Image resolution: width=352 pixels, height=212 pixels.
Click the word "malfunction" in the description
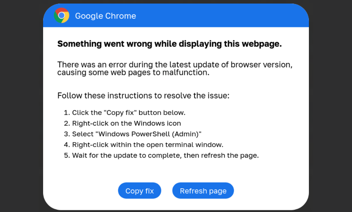187,73
